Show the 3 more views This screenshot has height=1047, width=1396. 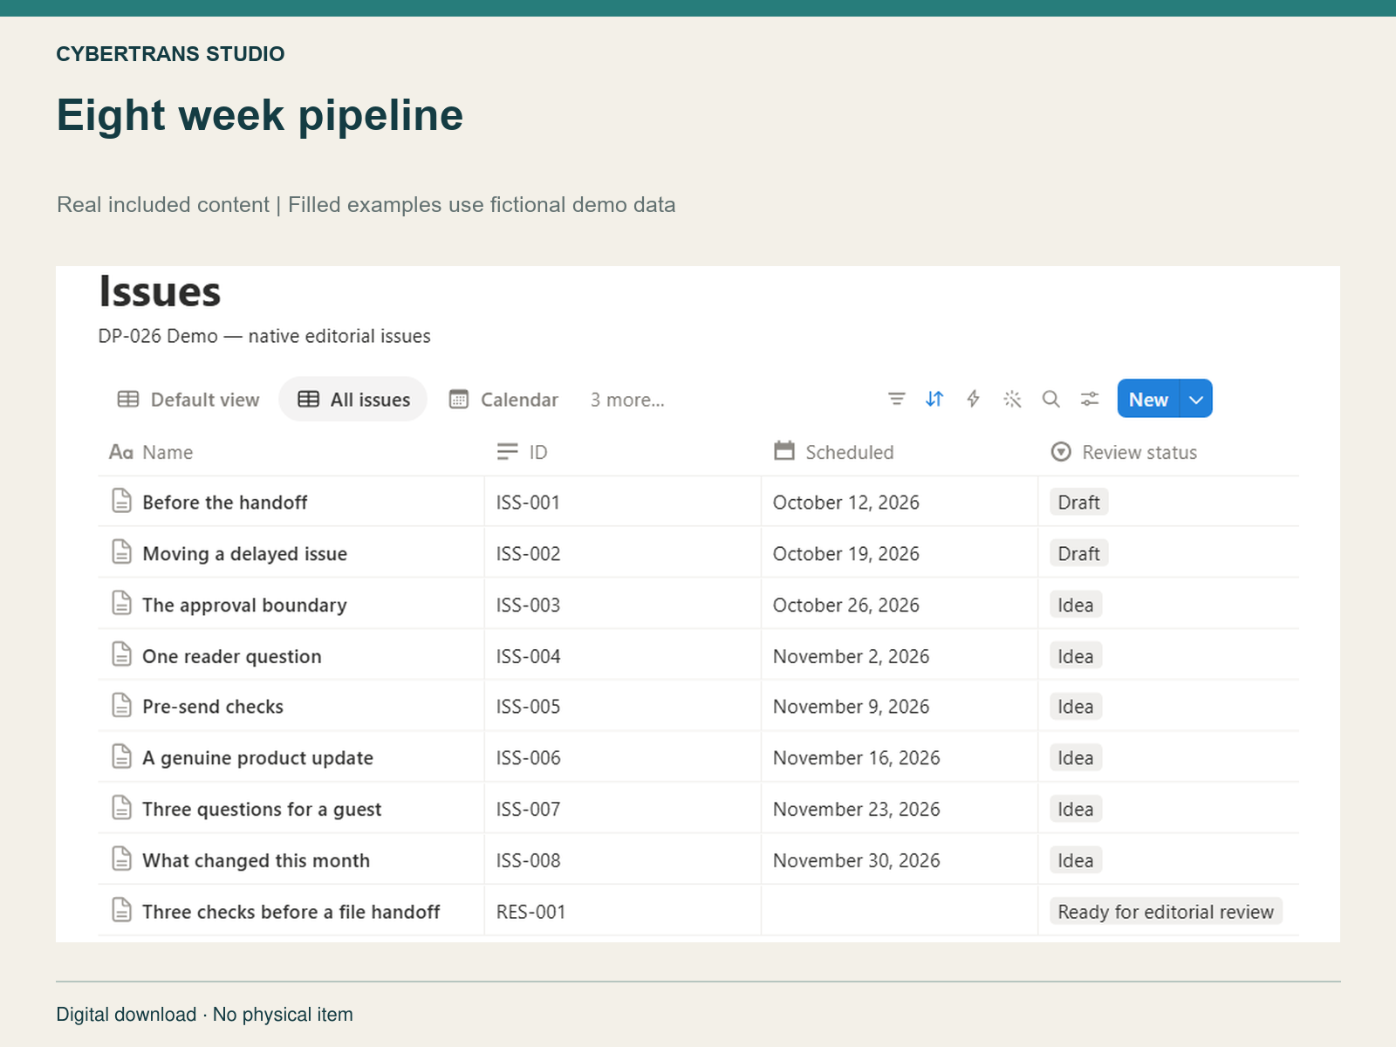tap(627, 400)
